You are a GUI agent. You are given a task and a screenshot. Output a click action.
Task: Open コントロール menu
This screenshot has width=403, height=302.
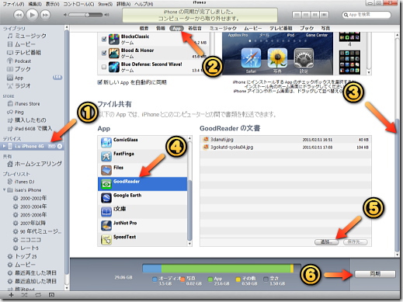click(x=78, y=4)
